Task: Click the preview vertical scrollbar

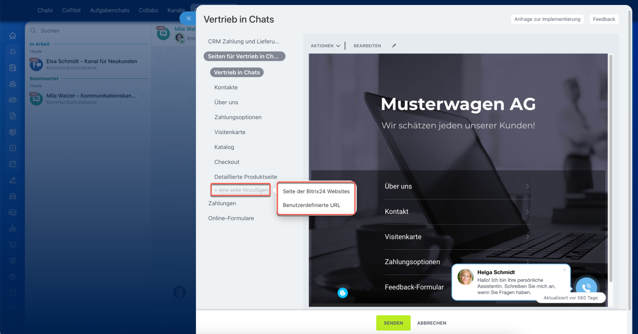Action: tap(611, 169)
